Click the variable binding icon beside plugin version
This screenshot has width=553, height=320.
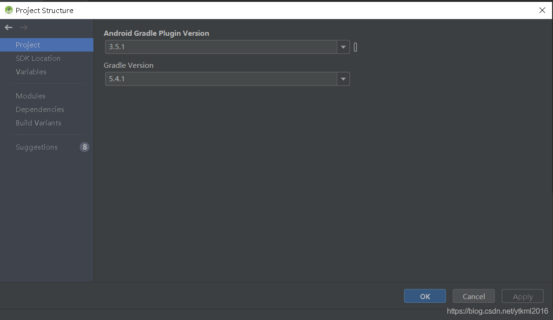pos(355,47)
